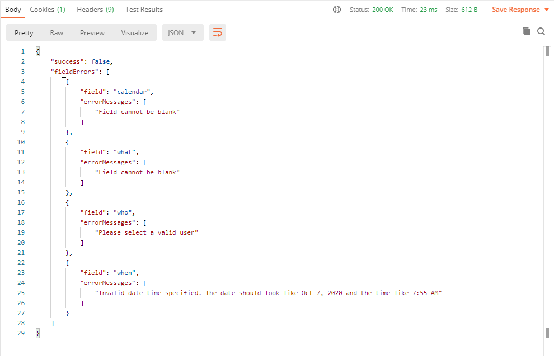
Task: Click the Save Response button
Action: (x=515, y=10)
